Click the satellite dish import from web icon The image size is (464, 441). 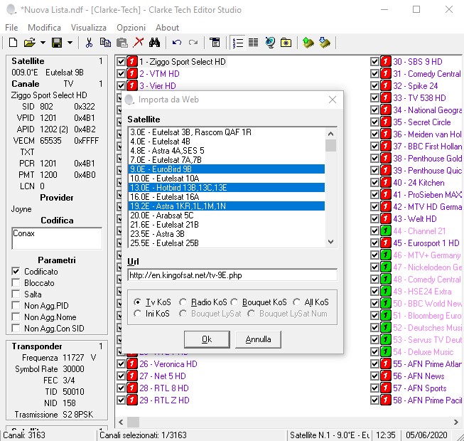pyautogui.click(x=270, y=43)
